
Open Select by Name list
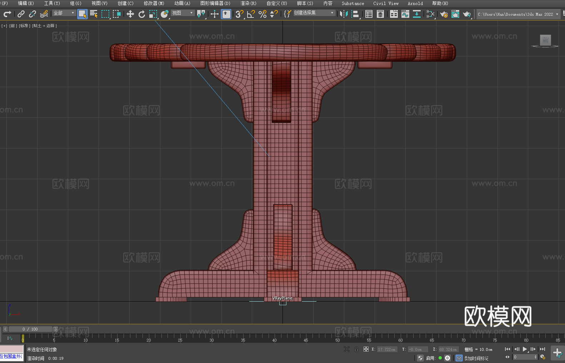point(94,14)
